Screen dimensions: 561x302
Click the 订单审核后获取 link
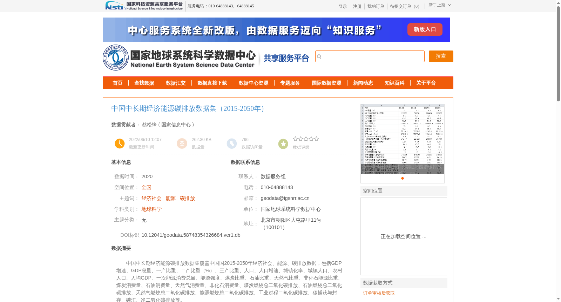click(x=379, y=293)
